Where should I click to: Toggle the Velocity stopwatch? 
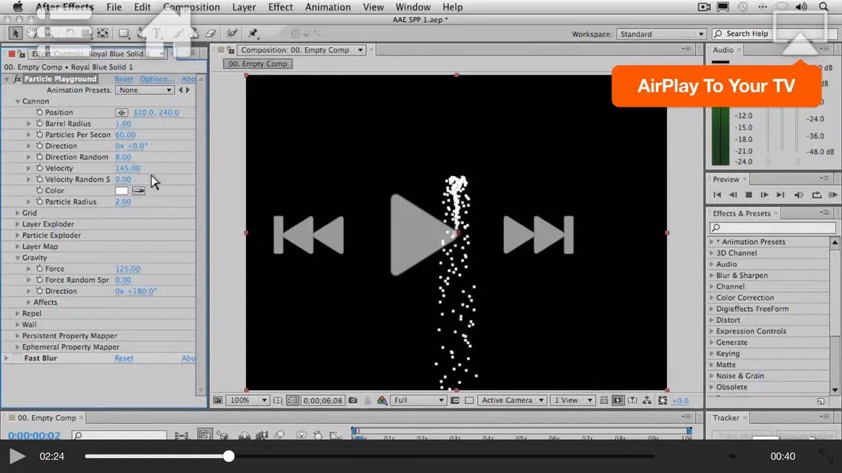coord(39,168)
